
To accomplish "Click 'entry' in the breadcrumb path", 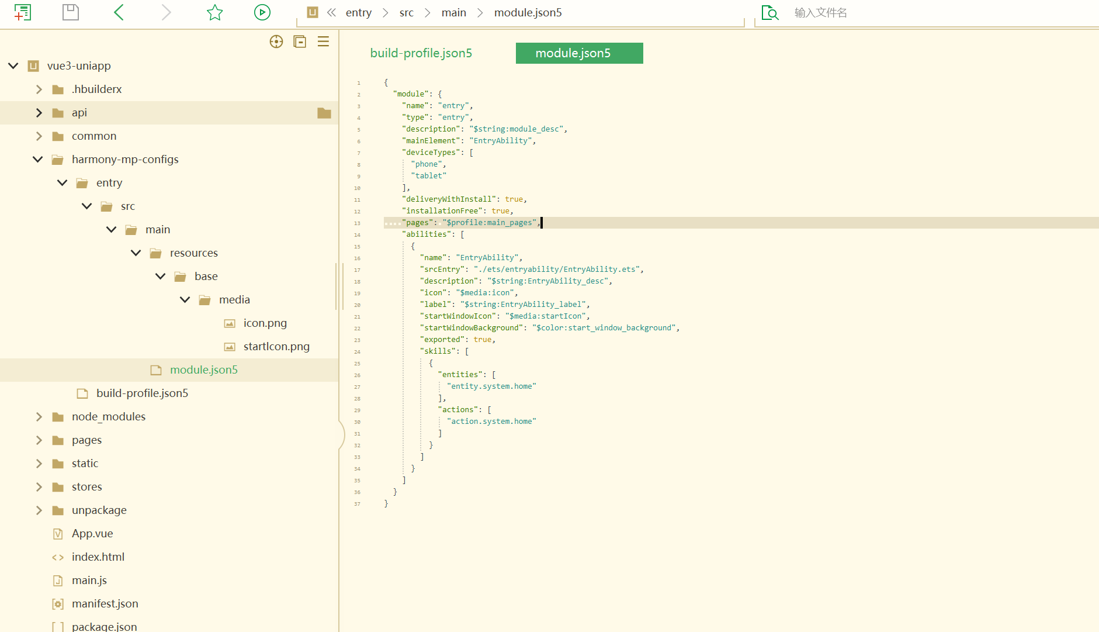I will tap(359, 12).
